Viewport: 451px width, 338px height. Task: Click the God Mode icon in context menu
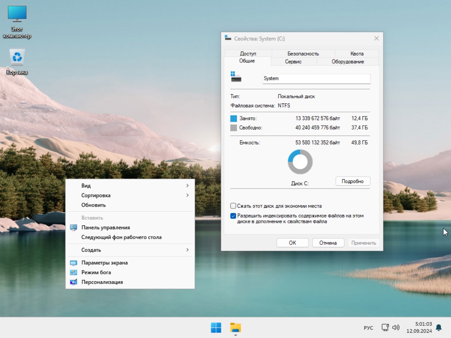click(x=73, y=272)
